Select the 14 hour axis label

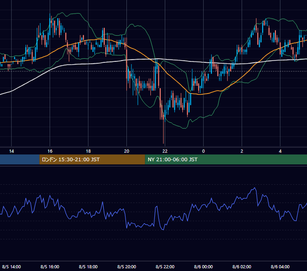click(12, 151)
